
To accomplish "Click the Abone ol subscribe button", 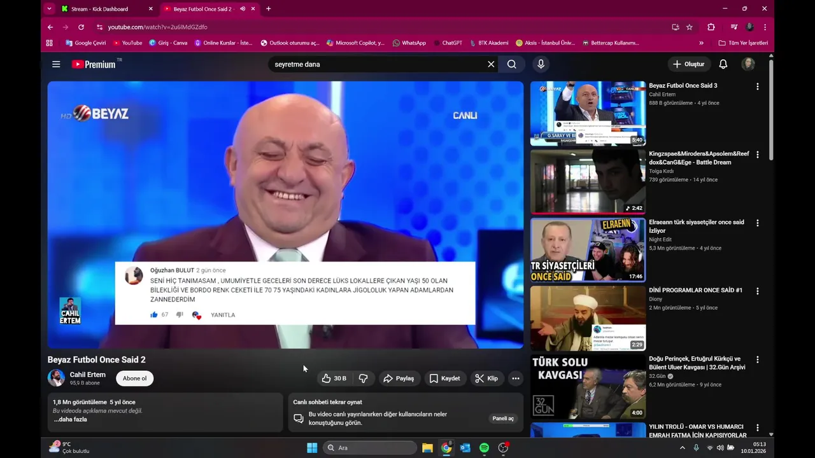I will point(134,378).
